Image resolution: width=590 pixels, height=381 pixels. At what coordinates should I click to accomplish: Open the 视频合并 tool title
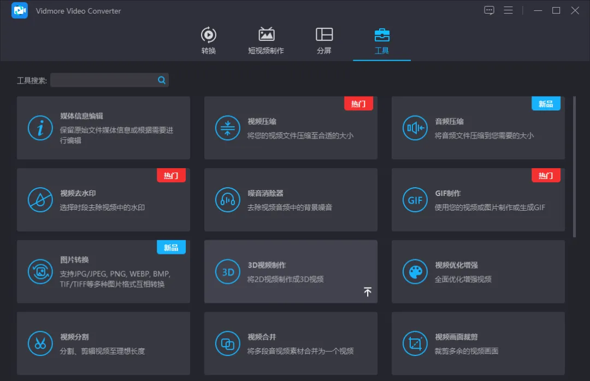pyautogui.click(x=262, y=337)
